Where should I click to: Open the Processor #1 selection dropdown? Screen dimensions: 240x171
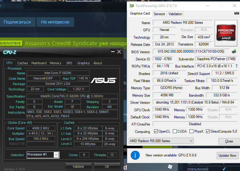tap(43, 155)
